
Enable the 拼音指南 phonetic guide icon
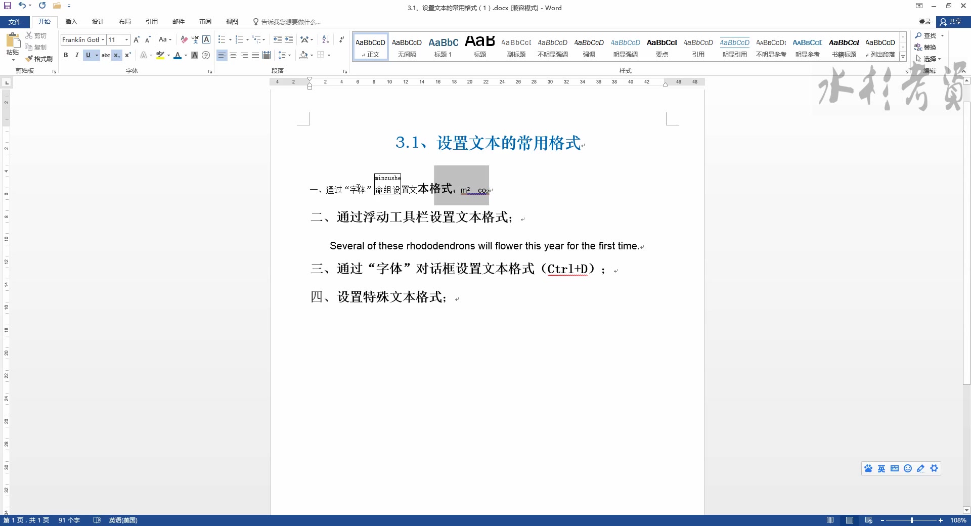click(195, 39)
